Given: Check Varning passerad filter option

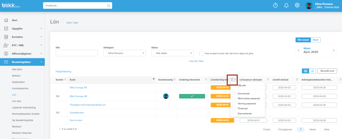Looking at the screenshot, I should (234, 104).
